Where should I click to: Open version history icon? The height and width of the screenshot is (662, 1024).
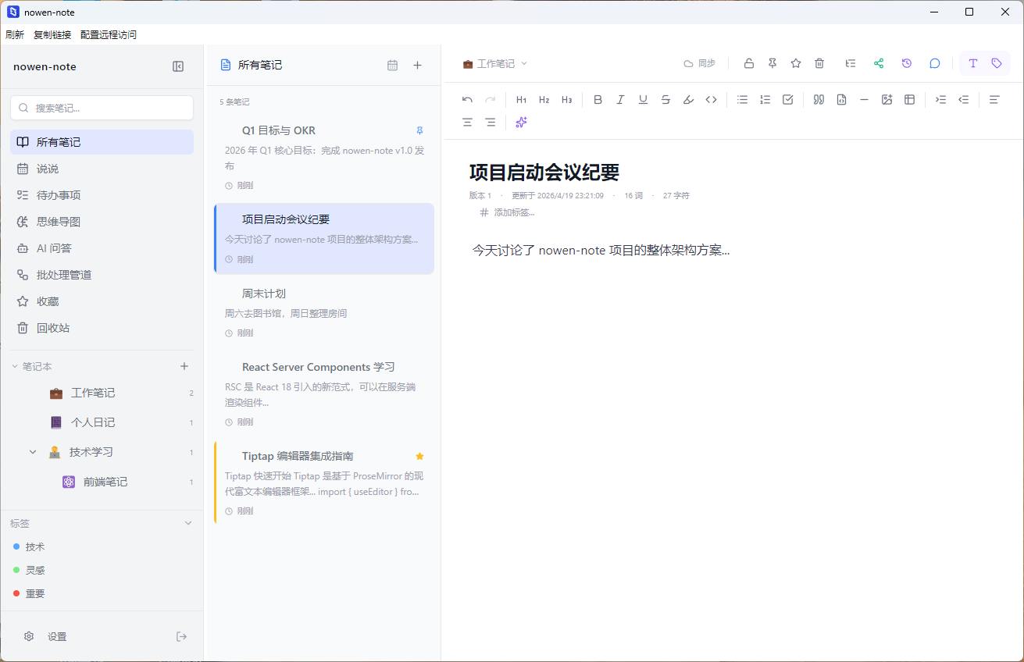click(907, 63)
